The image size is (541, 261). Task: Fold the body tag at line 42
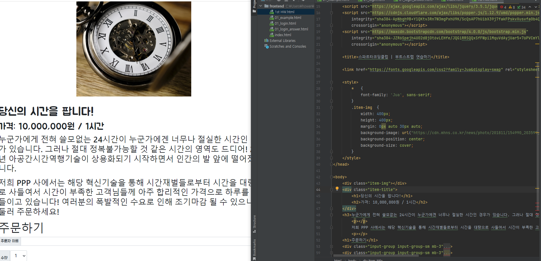coord(331,177)
